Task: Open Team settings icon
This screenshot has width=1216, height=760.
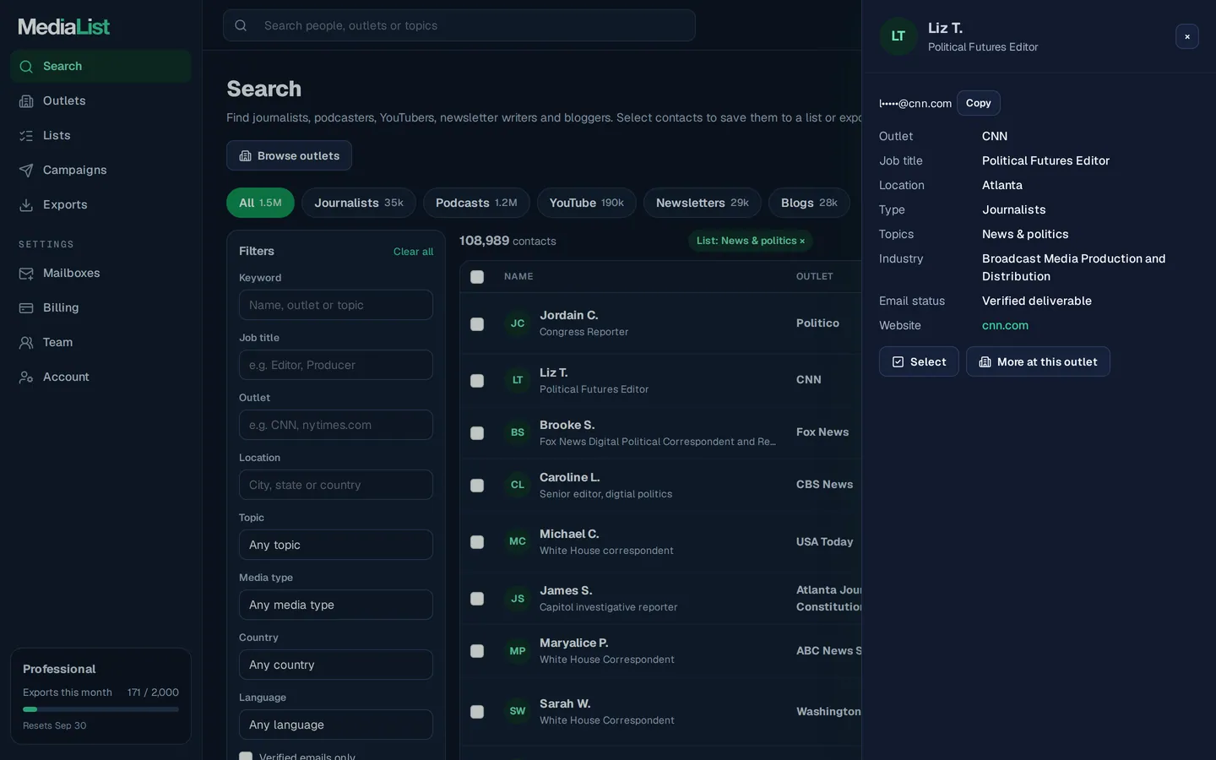Action: (x=26, y=343)
